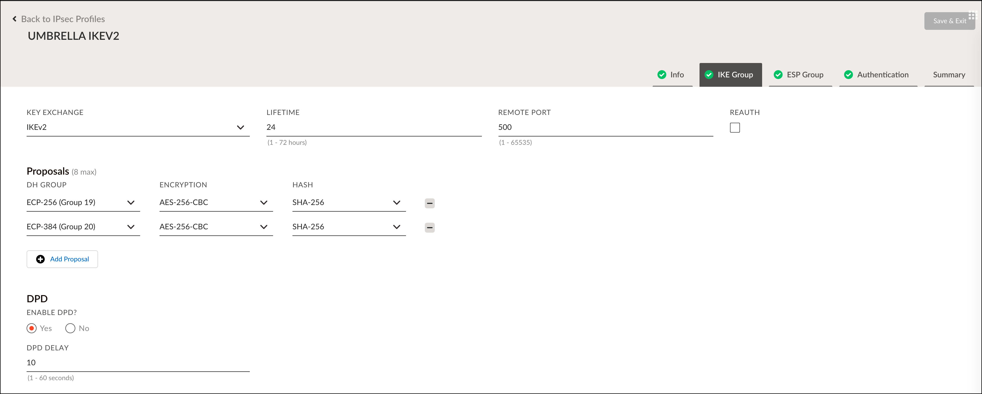Edit the Remote Port field showing 500
982x394 pixels.
[605, 127]
